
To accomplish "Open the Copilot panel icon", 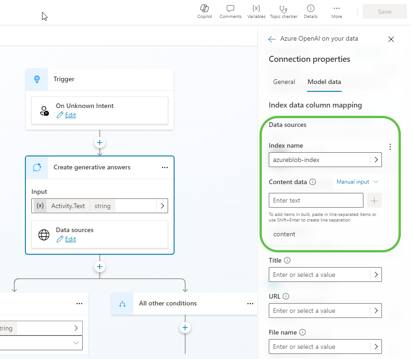I will click(205, 9).
